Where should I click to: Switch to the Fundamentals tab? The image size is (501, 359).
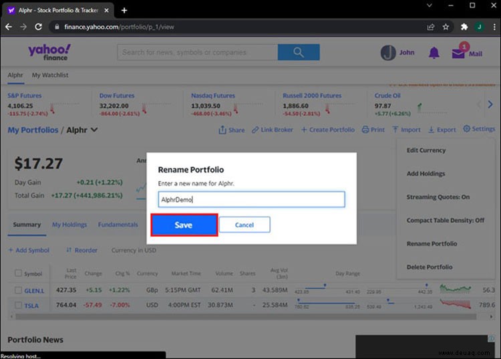click(x=118, y=225)
